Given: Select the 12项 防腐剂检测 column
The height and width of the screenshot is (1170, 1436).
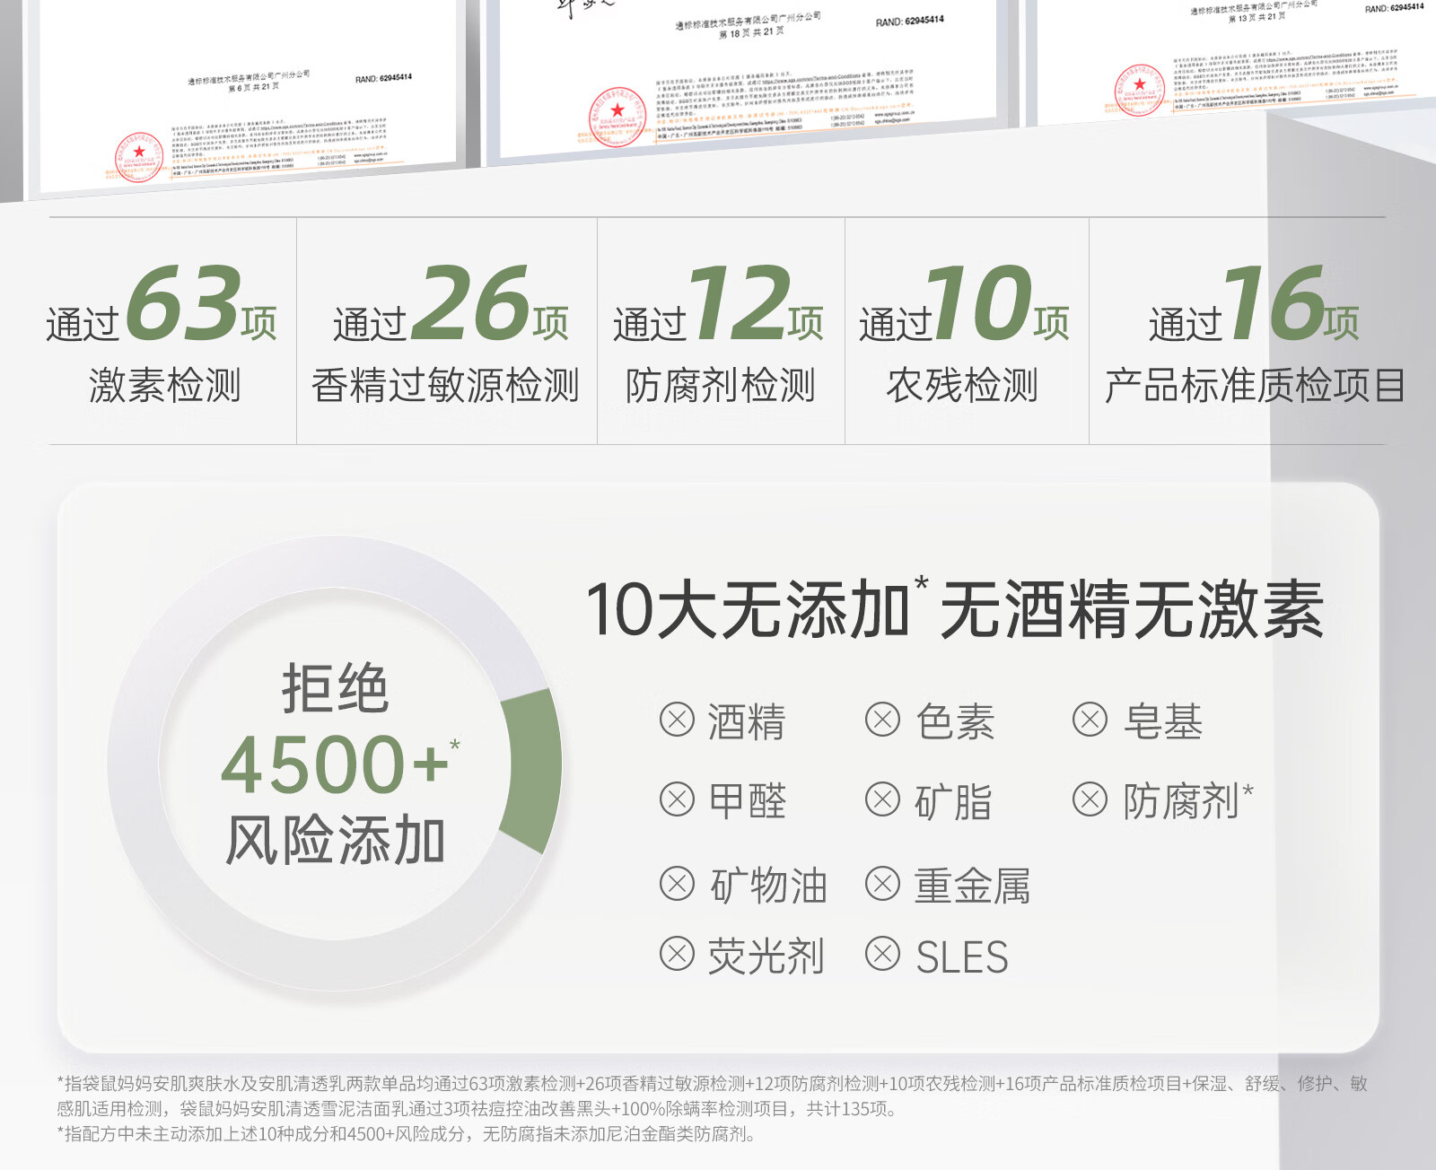Looking at the screenshot, I should pos(720,332).
